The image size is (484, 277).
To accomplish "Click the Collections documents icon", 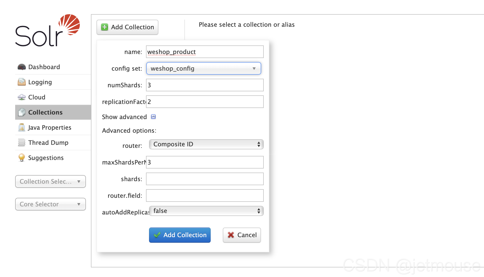I will (x=22, y=112).
